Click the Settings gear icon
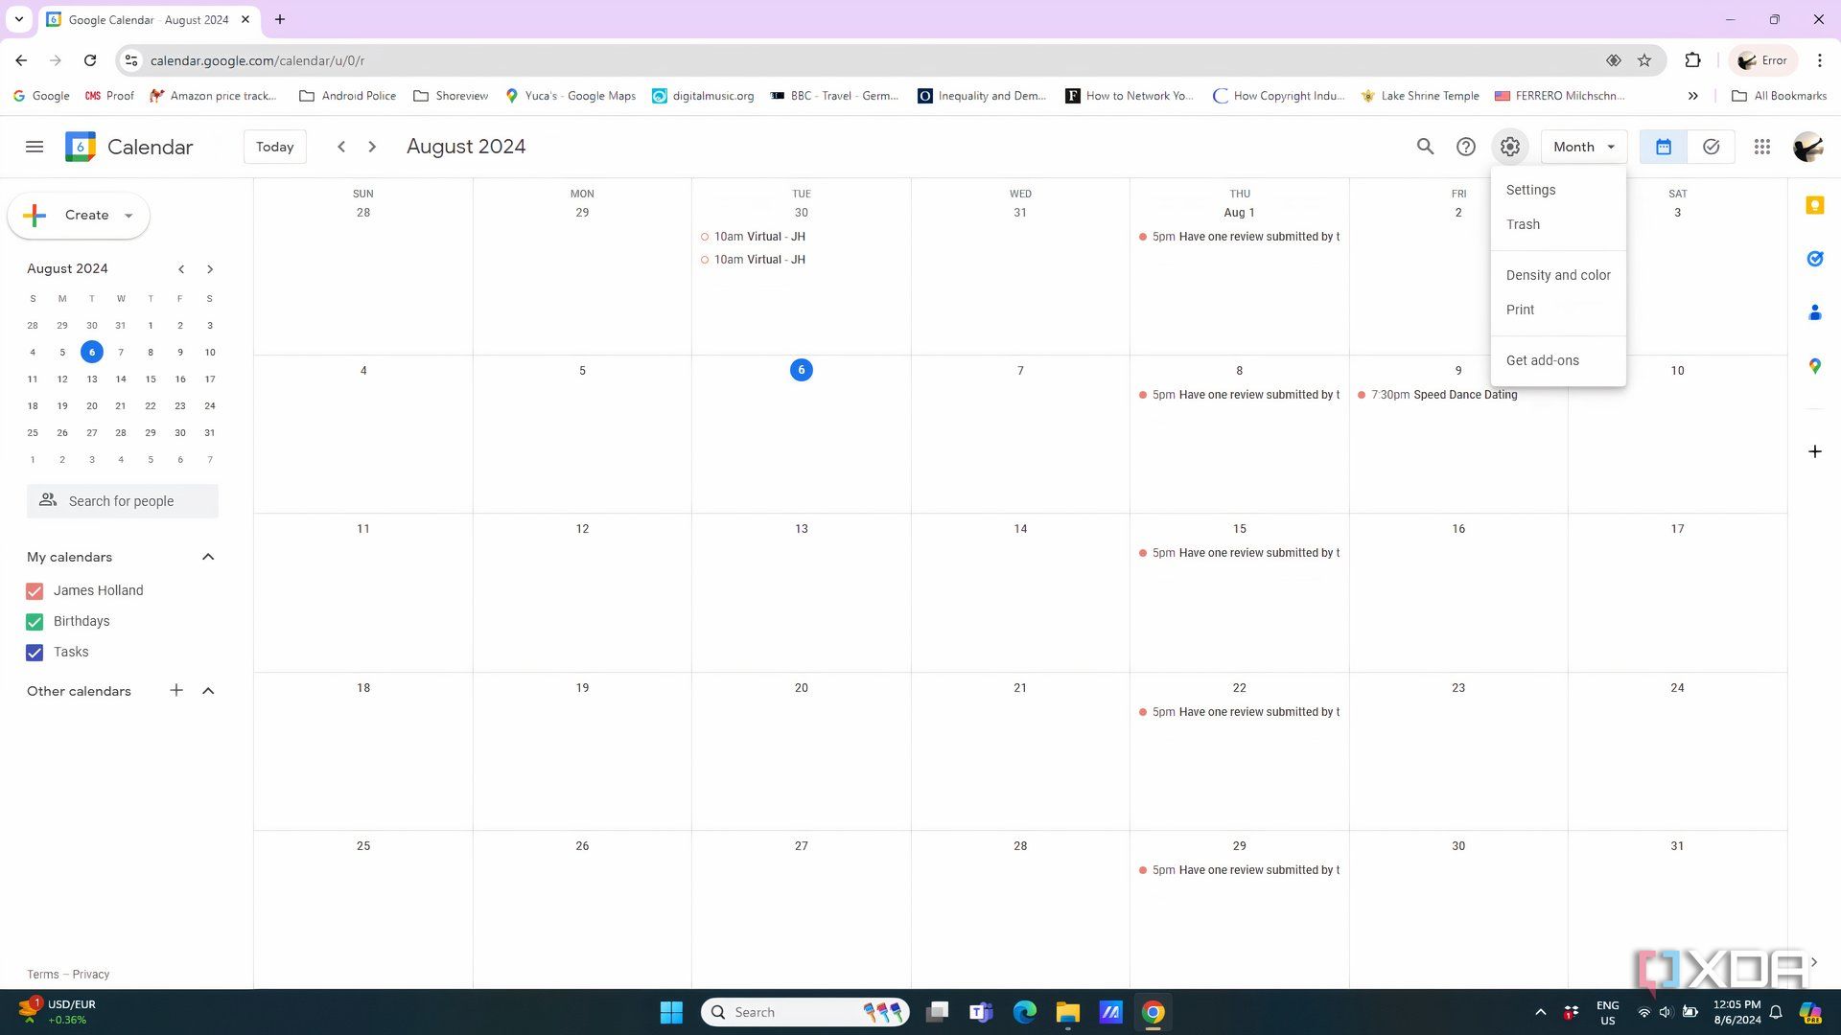Viewport: 1841px width, 1035px height. click(1509, 147)
